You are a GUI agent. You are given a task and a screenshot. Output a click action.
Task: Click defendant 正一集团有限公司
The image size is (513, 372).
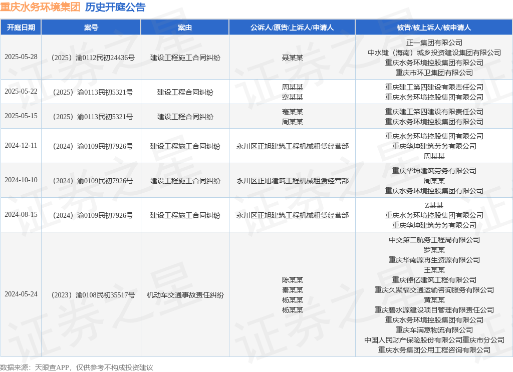(434, 43)
